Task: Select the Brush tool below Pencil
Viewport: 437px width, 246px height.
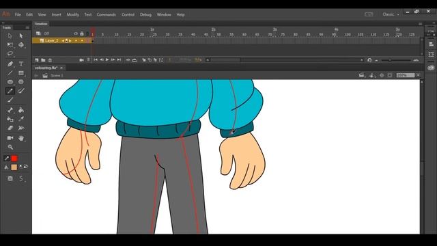Action: click(x=10, y=100)
